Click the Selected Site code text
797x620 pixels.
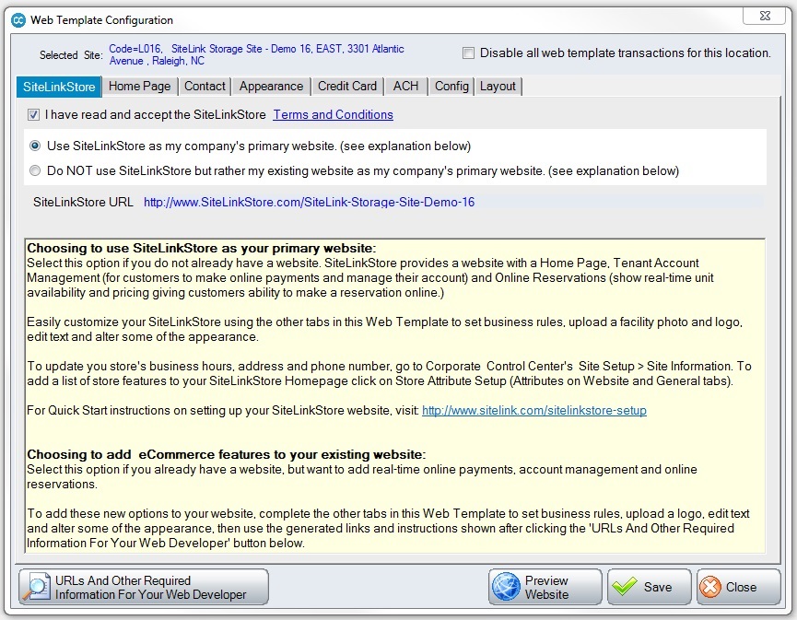click(x=257, y=55)
